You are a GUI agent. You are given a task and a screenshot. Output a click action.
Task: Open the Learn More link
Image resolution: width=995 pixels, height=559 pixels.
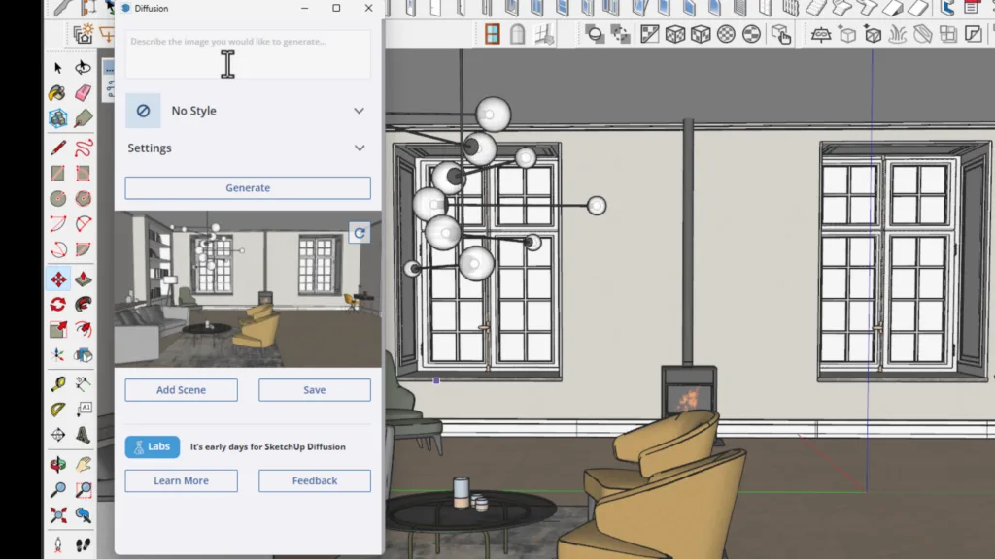(181, 480)
